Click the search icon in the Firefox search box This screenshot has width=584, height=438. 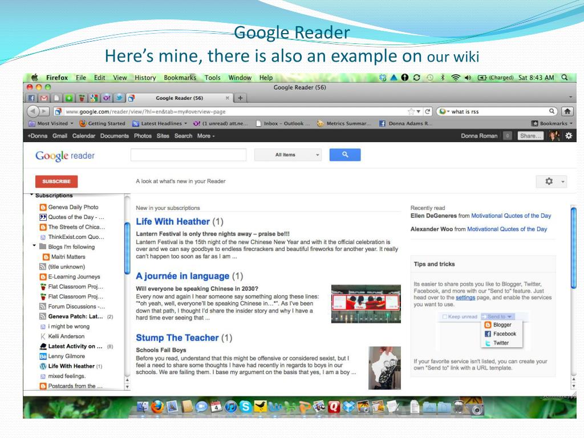tap(551, 111)
